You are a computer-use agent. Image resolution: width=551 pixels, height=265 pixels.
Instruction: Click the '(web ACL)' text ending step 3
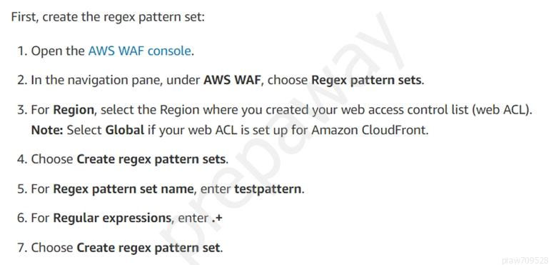(500, 111)
